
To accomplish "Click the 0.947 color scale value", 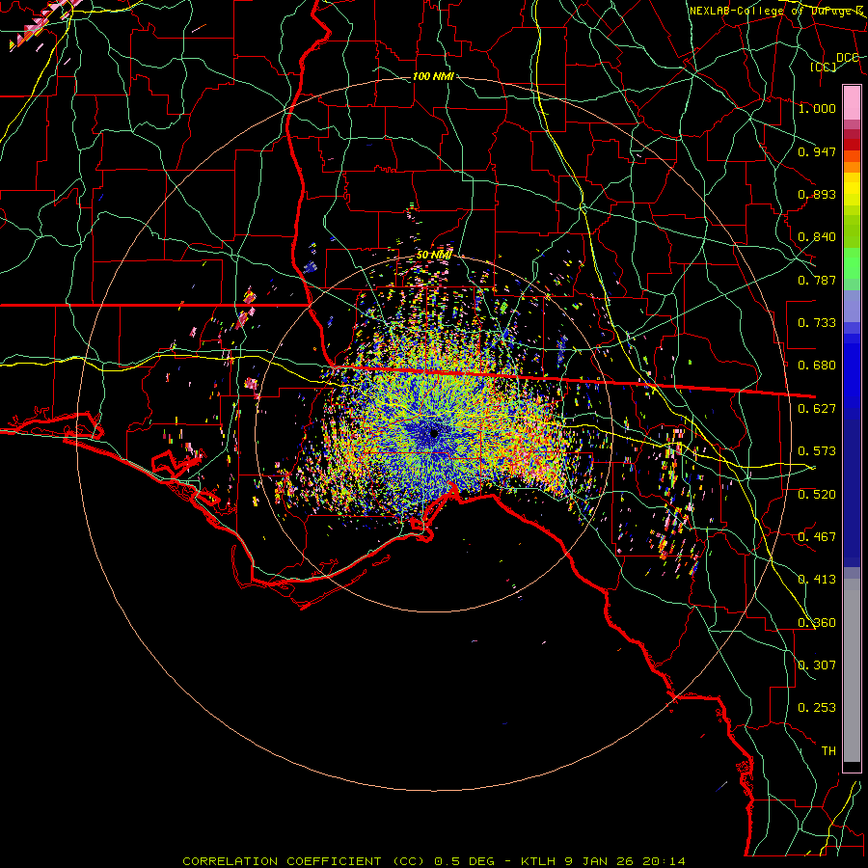I will (817, 151).
